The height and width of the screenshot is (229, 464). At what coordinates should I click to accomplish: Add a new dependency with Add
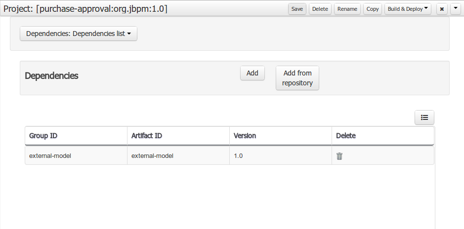tap(253, 73)
